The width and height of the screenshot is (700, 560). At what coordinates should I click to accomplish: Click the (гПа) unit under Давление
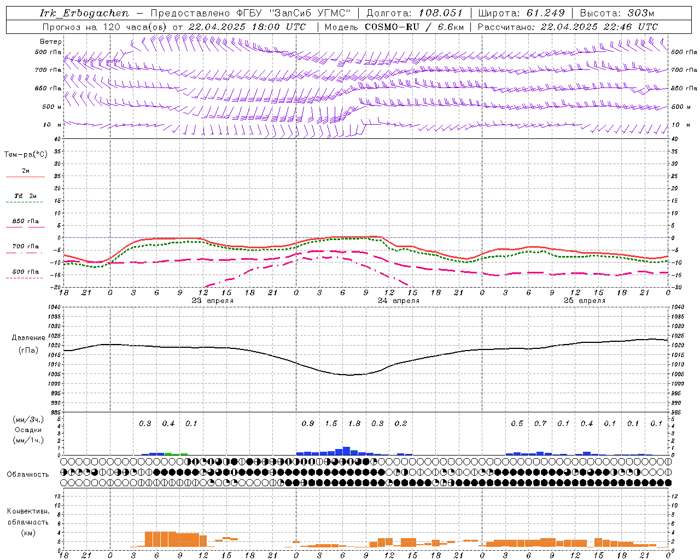(x=28, y=351)
